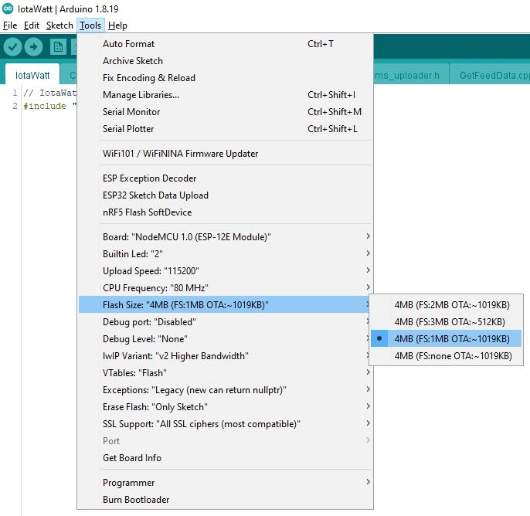Image resolution: width=530 pixels, height=516 pixels.
Task: Open WiFi101 / WiFiNINA Firmware Updater
Action: [x=226, y=153]
